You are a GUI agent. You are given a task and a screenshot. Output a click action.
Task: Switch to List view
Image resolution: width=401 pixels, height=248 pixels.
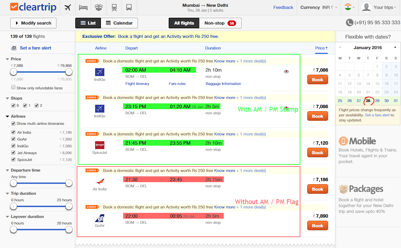coord(88,23)
